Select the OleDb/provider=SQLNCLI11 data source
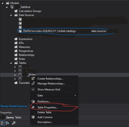The height and width of the screenshot is (127, 129). pos(65,31)
